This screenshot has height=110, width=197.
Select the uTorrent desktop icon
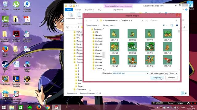(x=16, y=5)
